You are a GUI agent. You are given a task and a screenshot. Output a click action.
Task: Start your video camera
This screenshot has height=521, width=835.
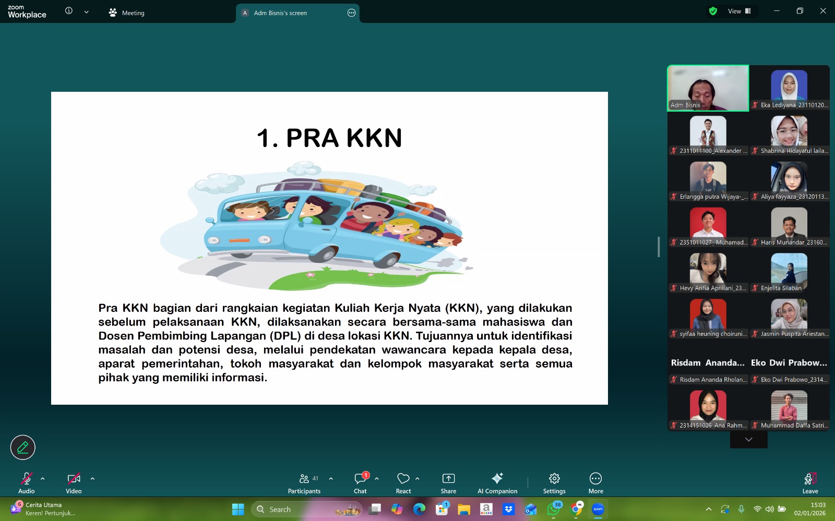click(73, 482)
